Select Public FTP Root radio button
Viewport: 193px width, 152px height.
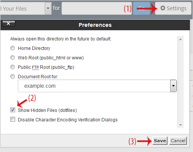13,67
